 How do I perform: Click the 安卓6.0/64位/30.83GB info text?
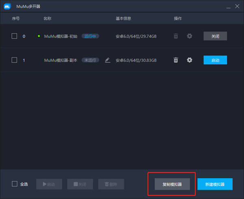point(136,60)
